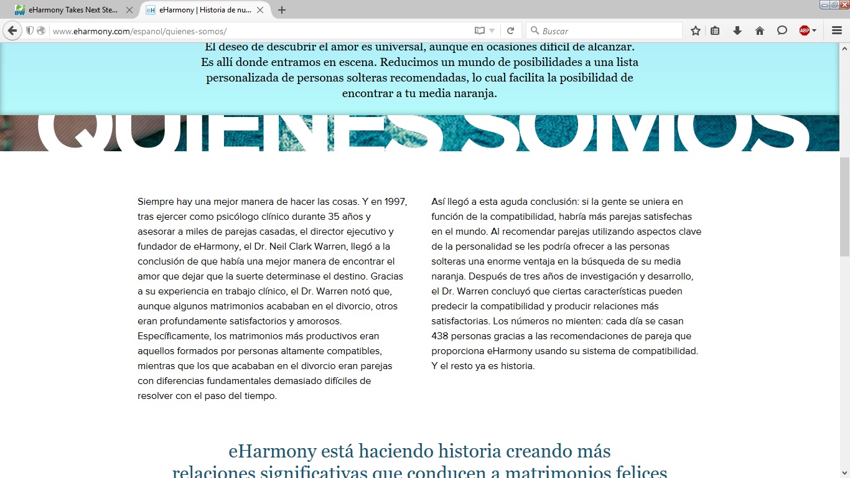Viewport: 850px width, 478px height.
Task: Click the scrollbar down arrow
Action: (844, 473)
